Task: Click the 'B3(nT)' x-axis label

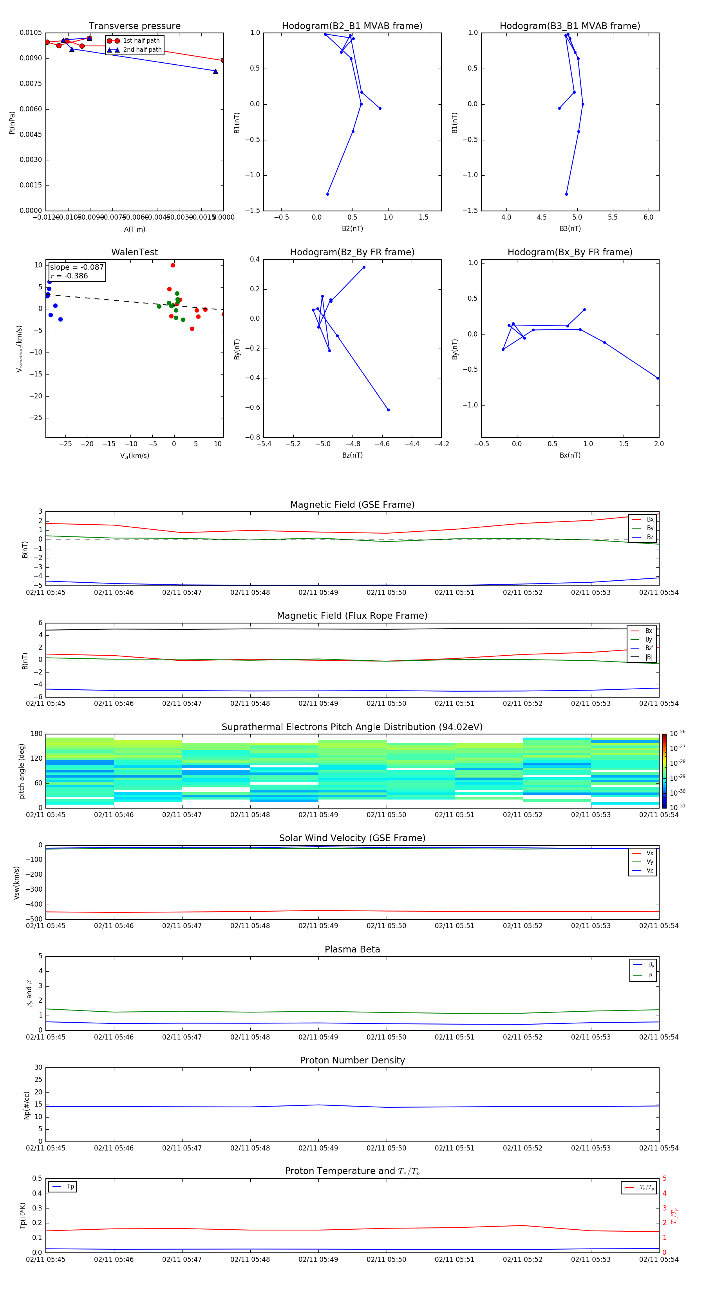Action: click(570, 229)
